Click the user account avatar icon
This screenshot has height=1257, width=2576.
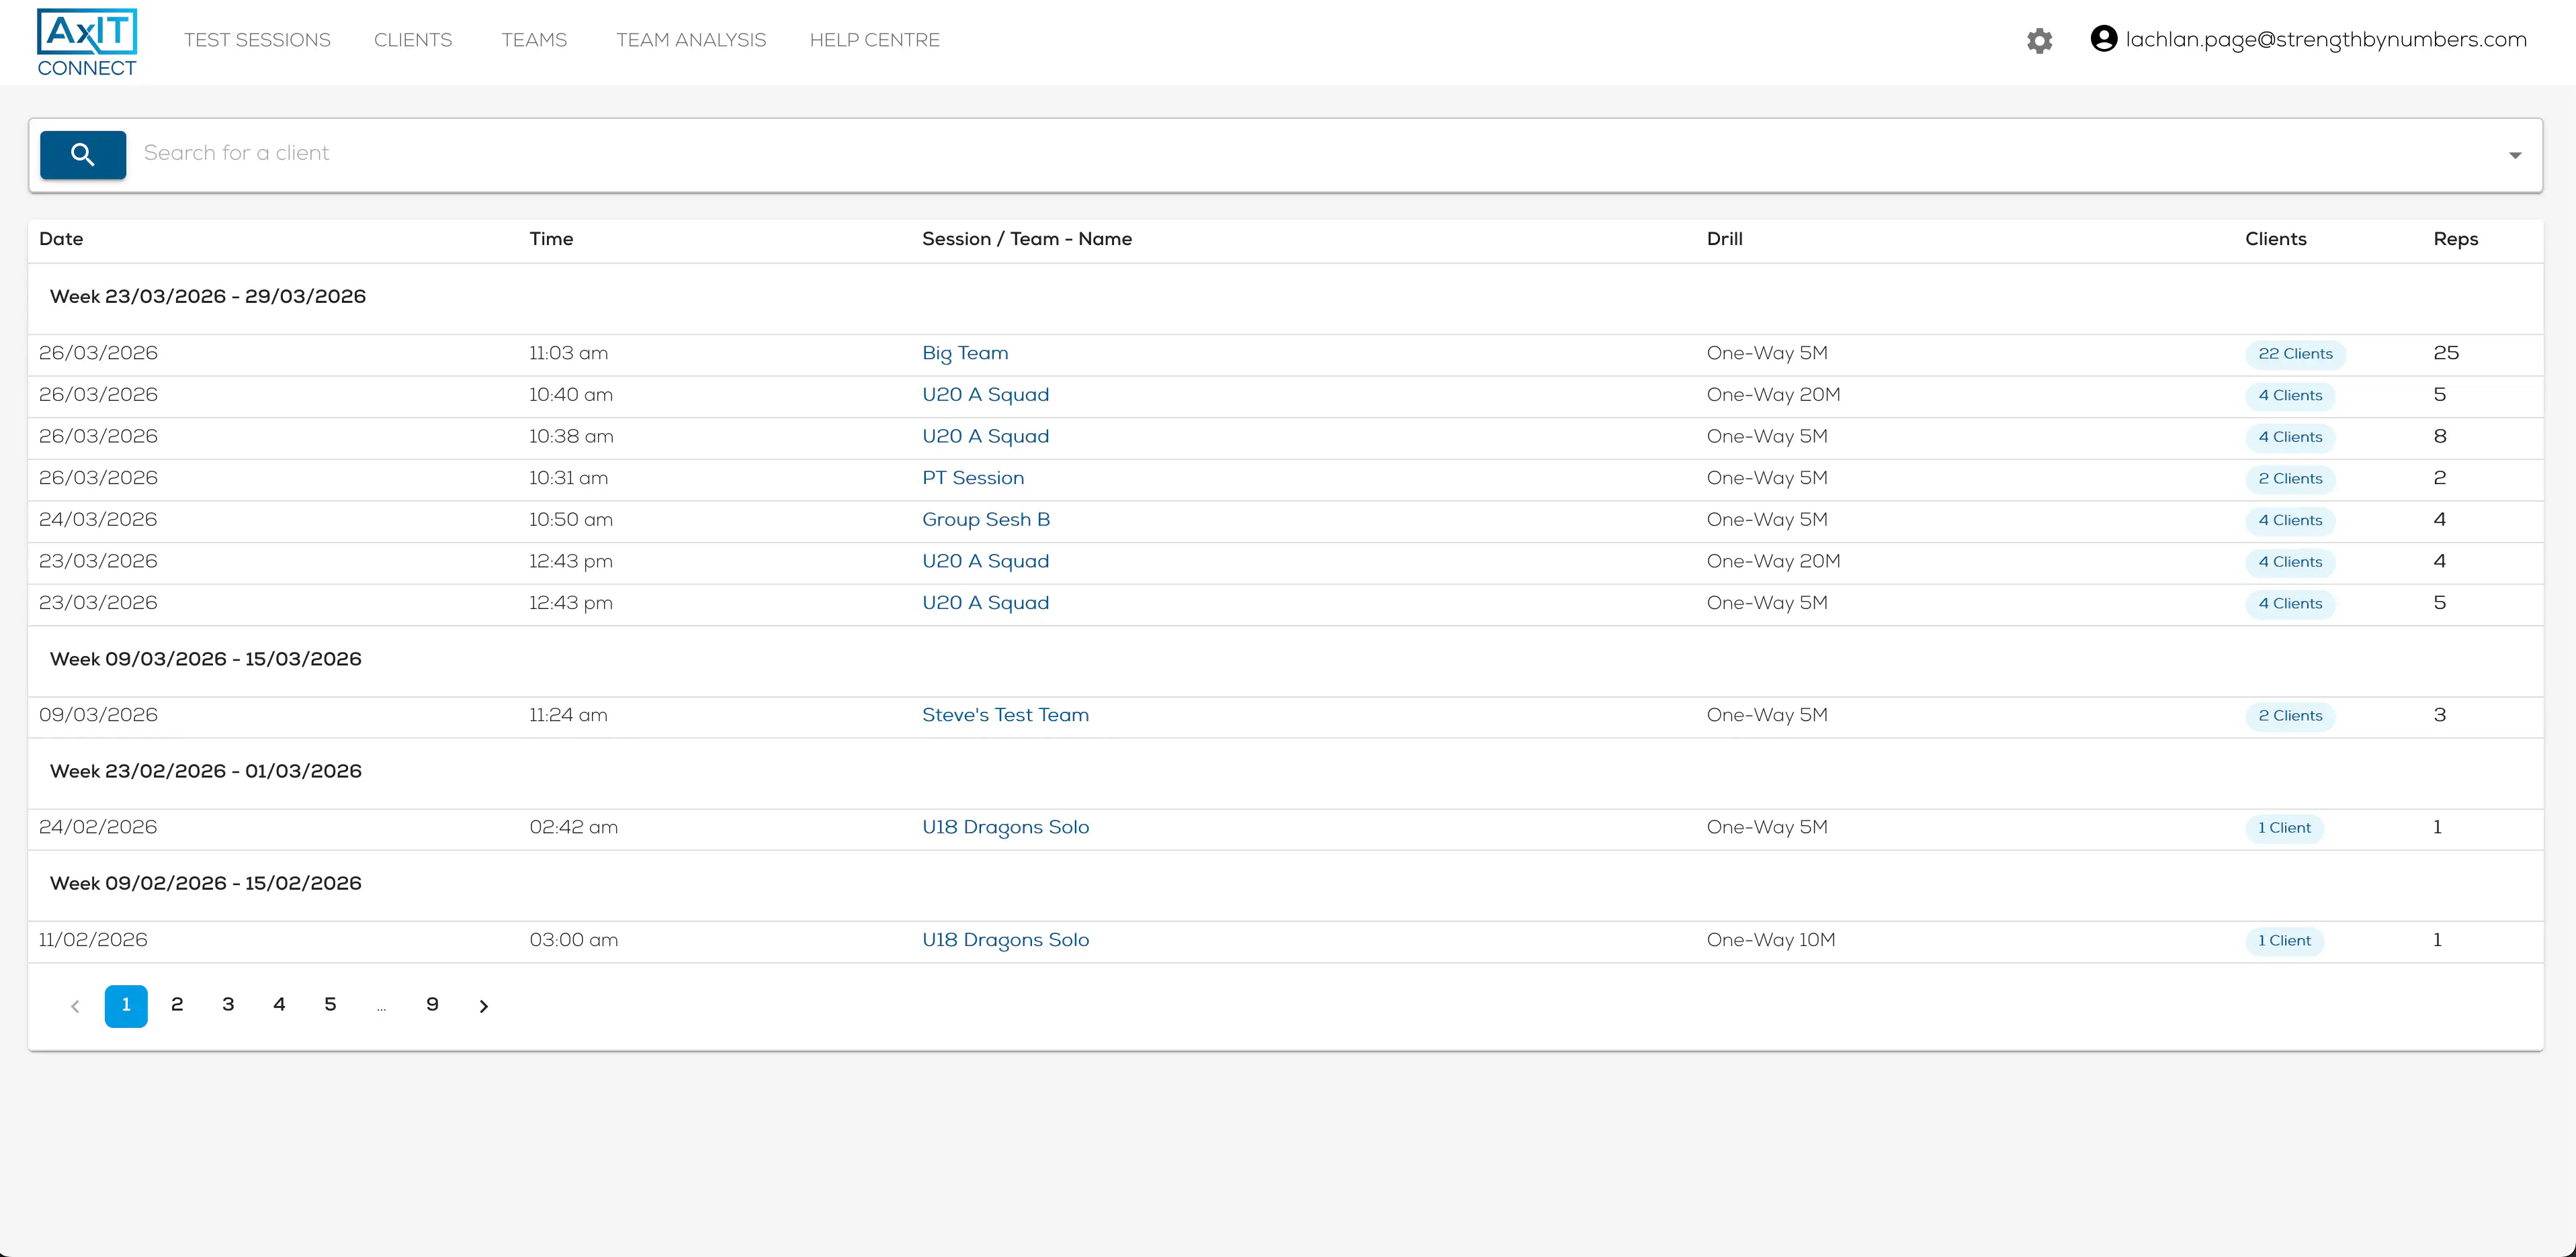(x=2103, y=39)
